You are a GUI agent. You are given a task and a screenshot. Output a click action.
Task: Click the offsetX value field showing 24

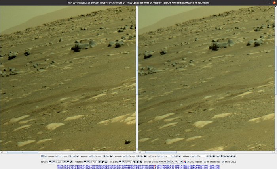pyautogui.click(x=167, y=156)
